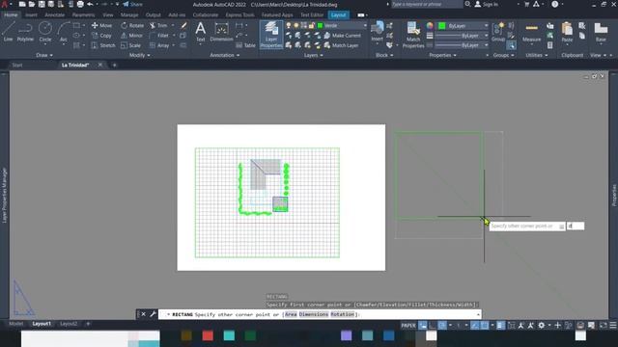Click the Rotate tool
This screenshot has width=618, height=347.
click(132, 25)
